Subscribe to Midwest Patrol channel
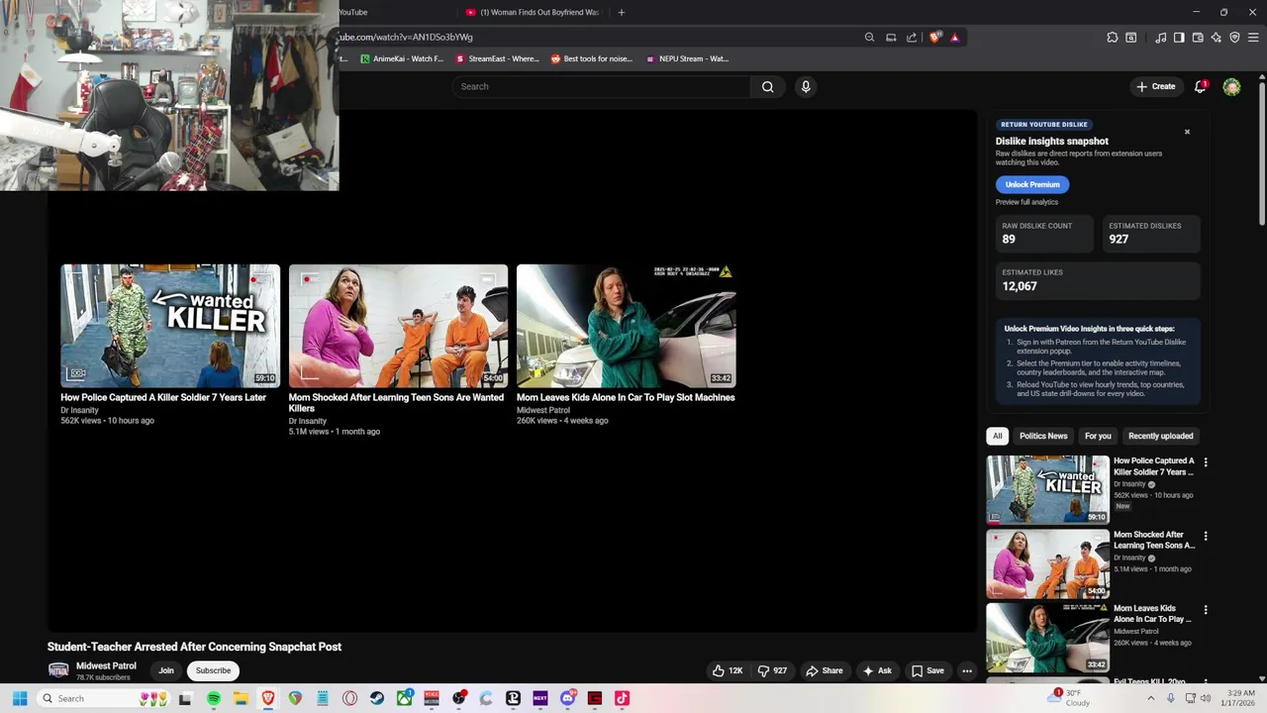The image size is (1267, 713). 213,670
